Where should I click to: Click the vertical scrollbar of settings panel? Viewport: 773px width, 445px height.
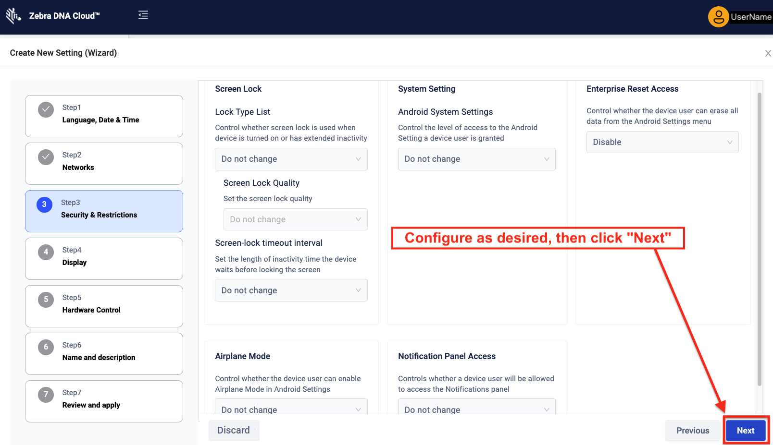pyautogui.click(x=760, y=240)
